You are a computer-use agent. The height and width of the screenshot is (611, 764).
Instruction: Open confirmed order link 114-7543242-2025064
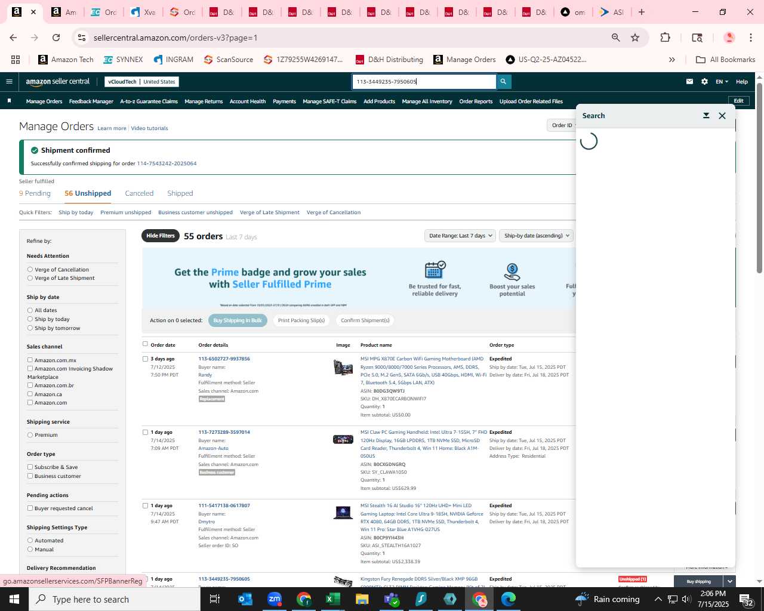pyautogui.click(x=167, y=163)
